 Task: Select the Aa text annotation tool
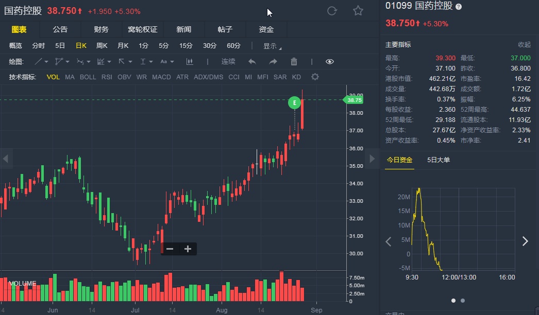point(164,61)
